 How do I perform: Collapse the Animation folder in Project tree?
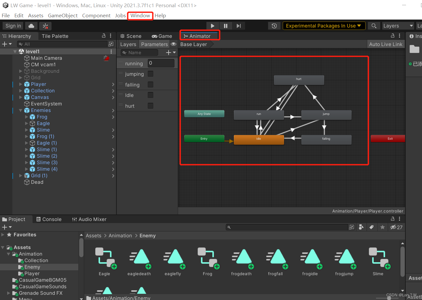pos(8,254)
